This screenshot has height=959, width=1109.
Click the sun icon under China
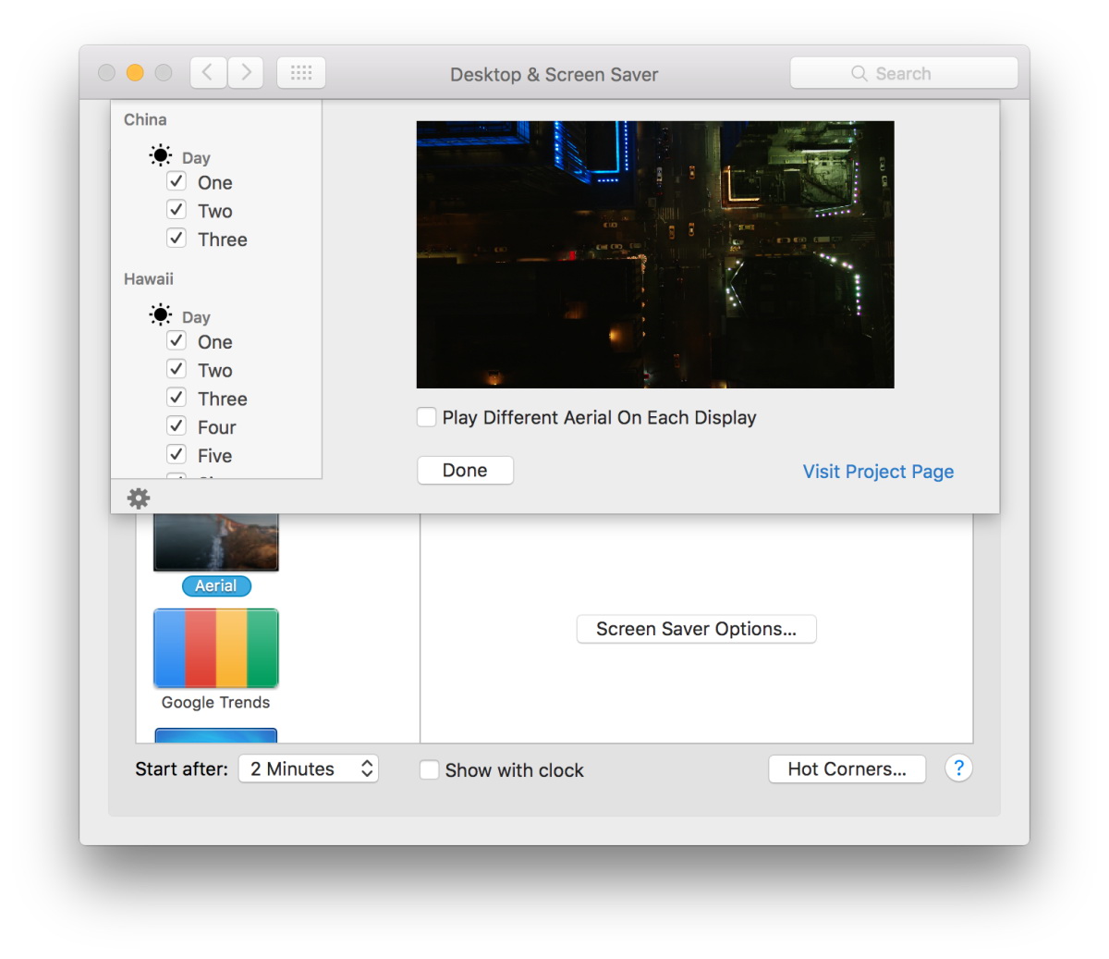click(x=161, y=155)
